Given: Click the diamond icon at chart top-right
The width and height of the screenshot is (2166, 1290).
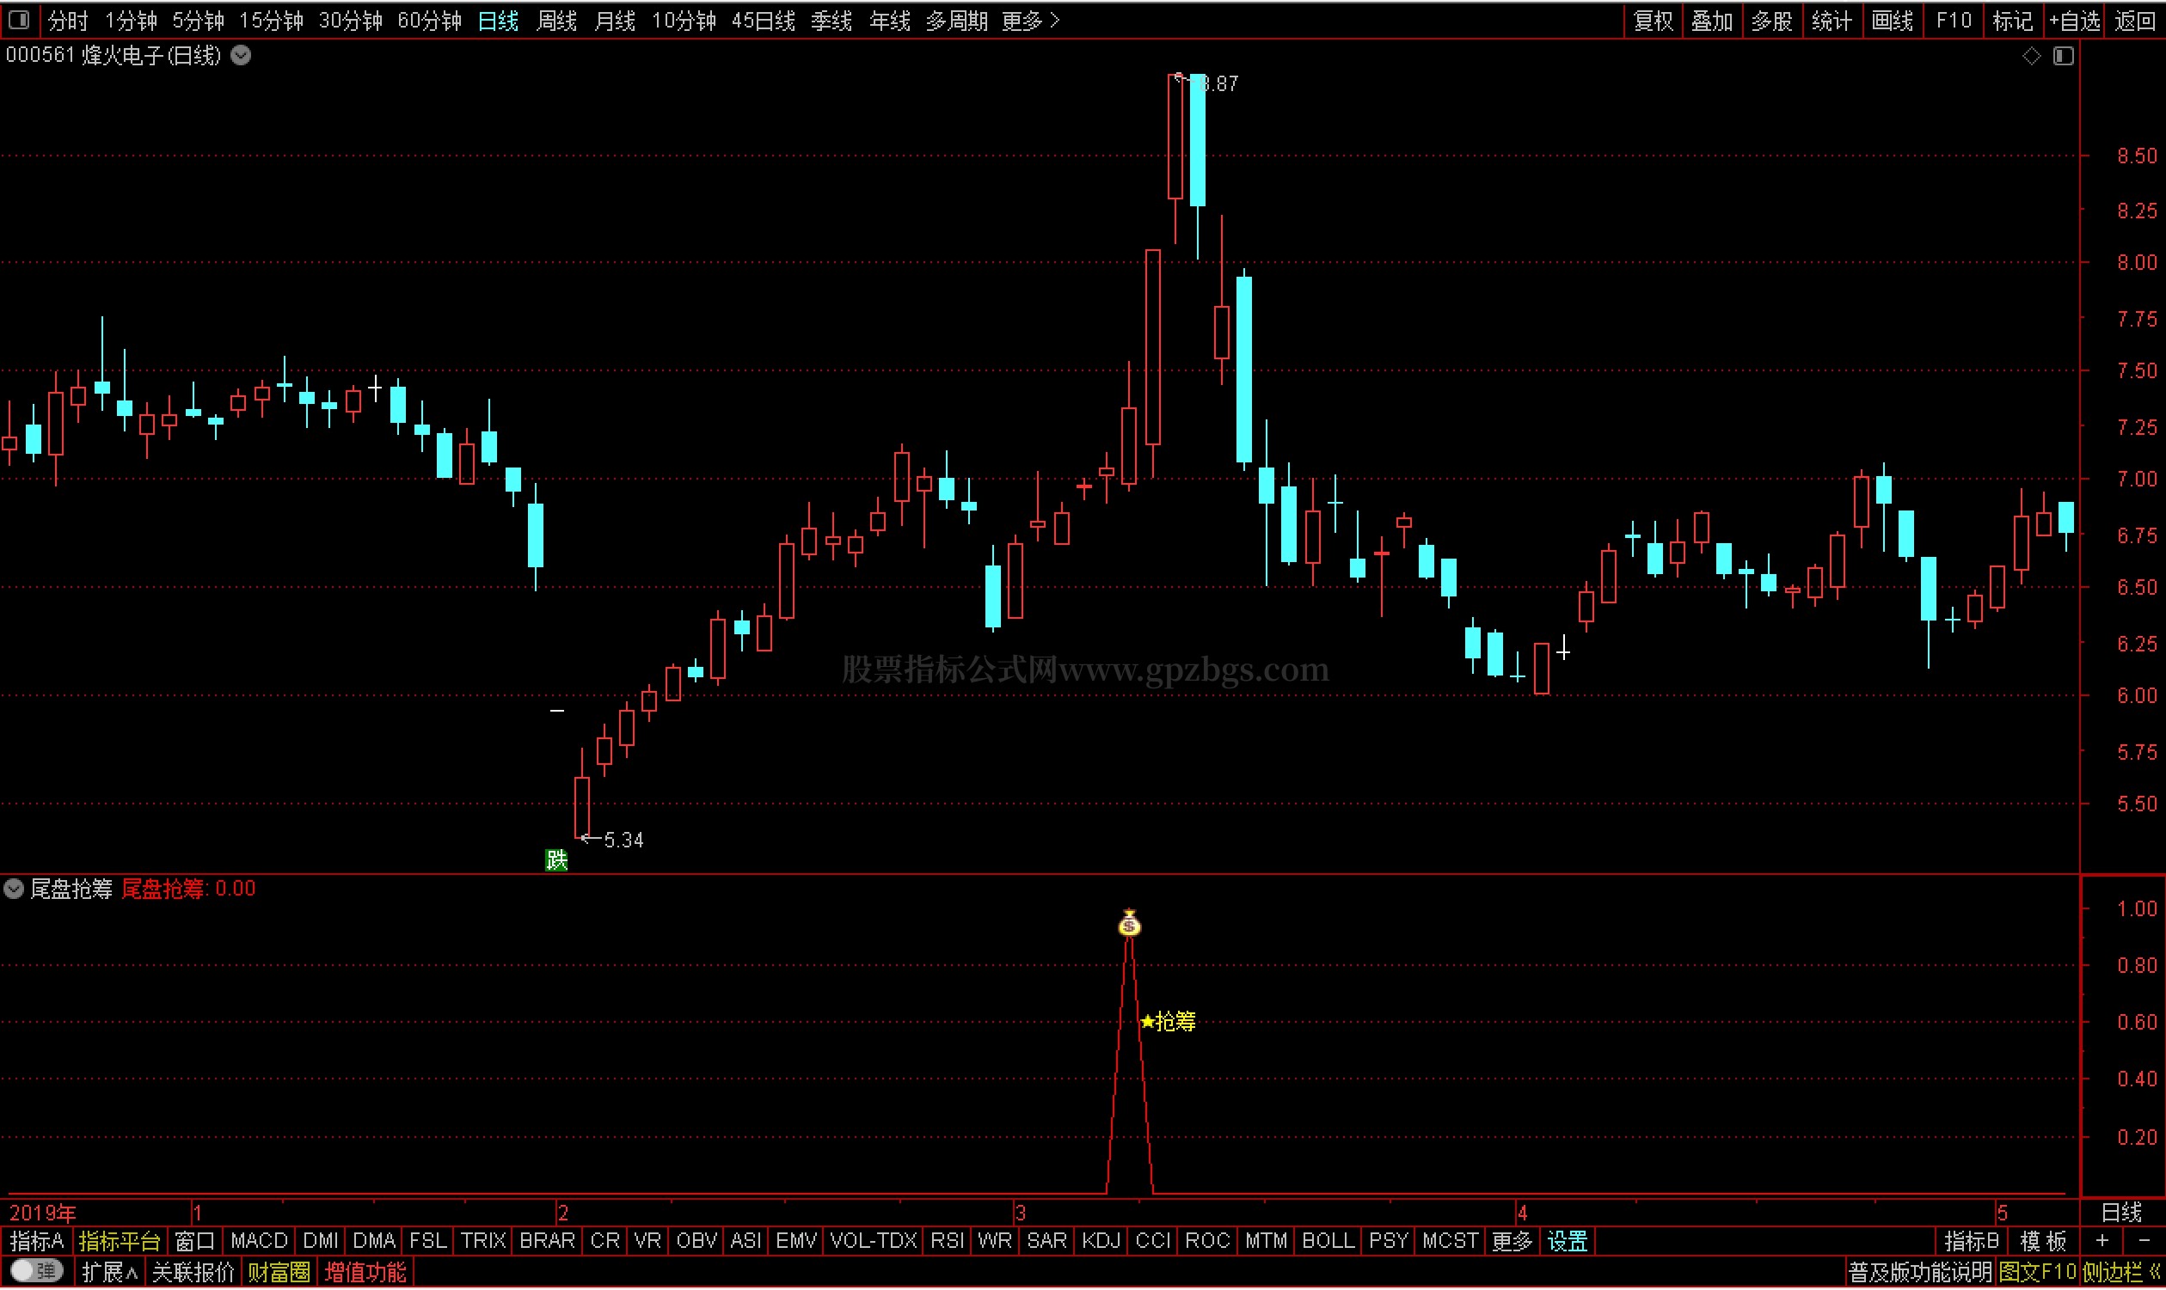Looking at the screenshot, I should [x=2030, y=57].
